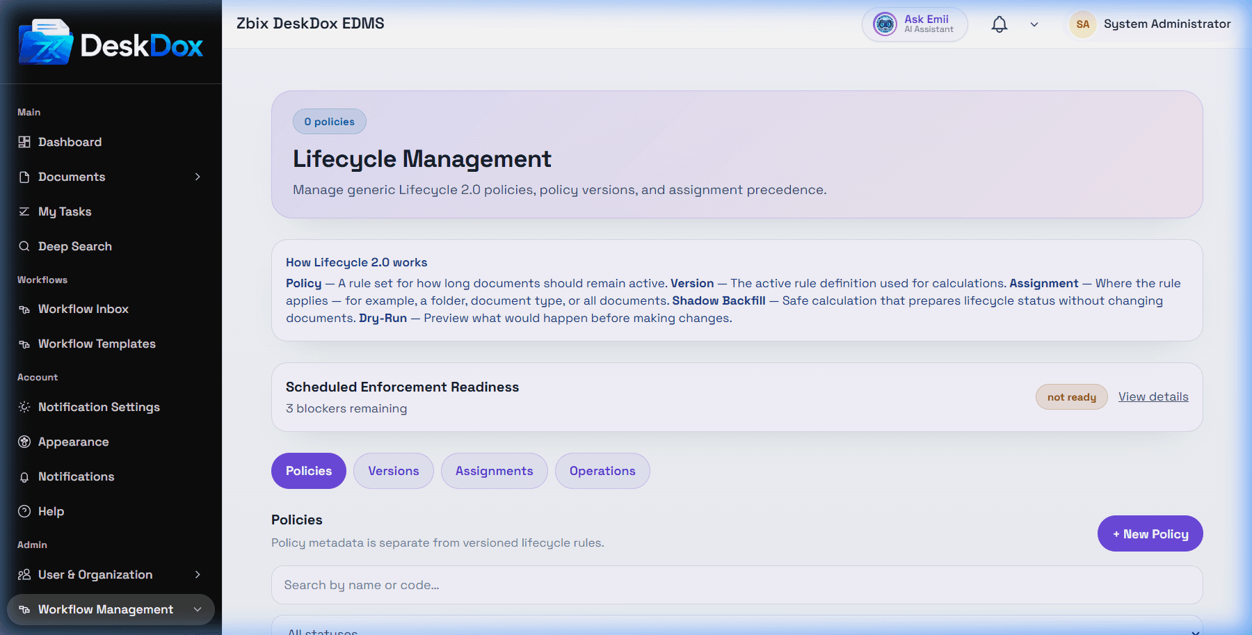Click the My Tasks icon
Image resolution: width=1252 pixels, height=635 pixels.
pyautogui.click(x=24, y=211)
